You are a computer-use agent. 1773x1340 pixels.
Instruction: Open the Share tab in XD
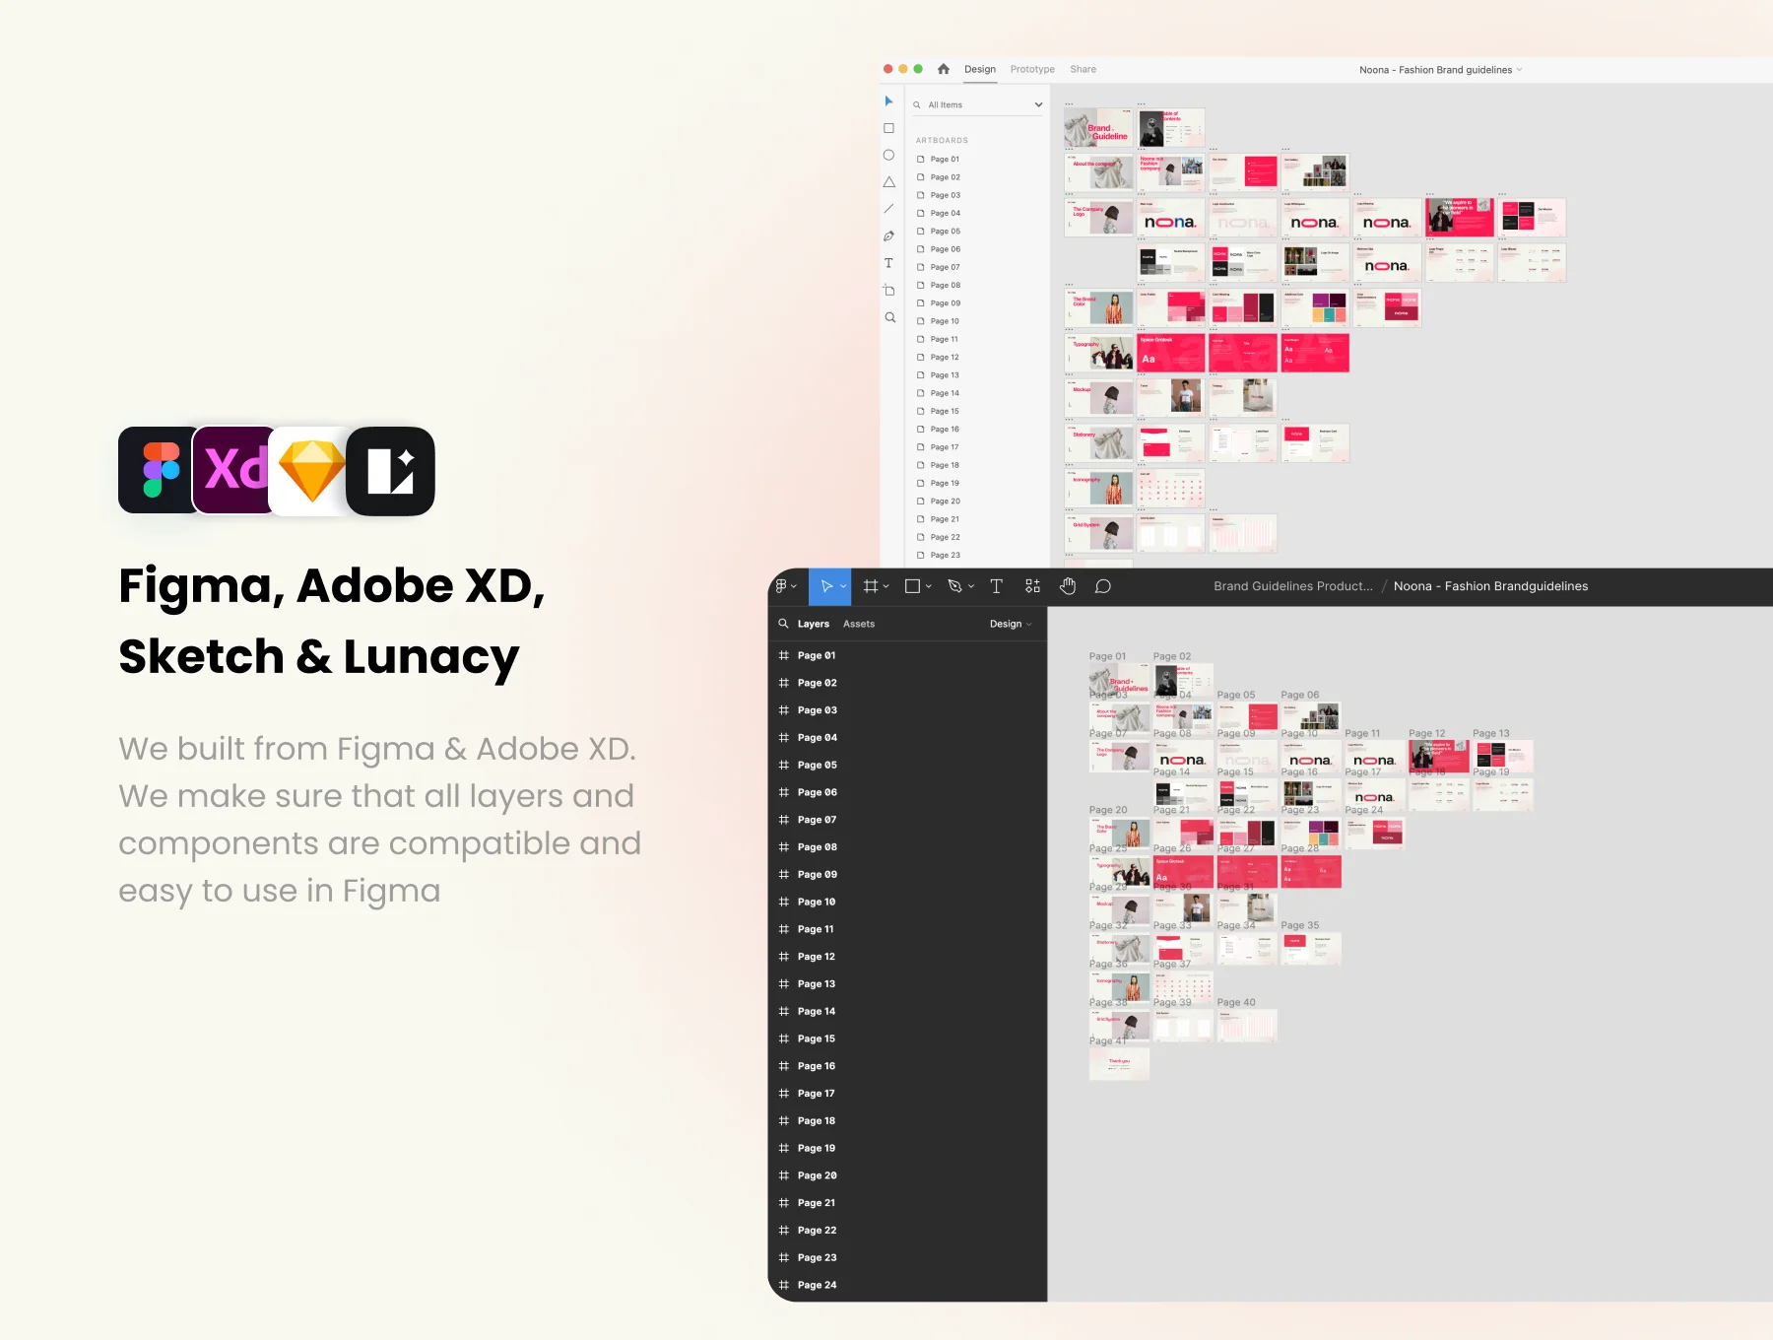click(x=1083, y=69)
